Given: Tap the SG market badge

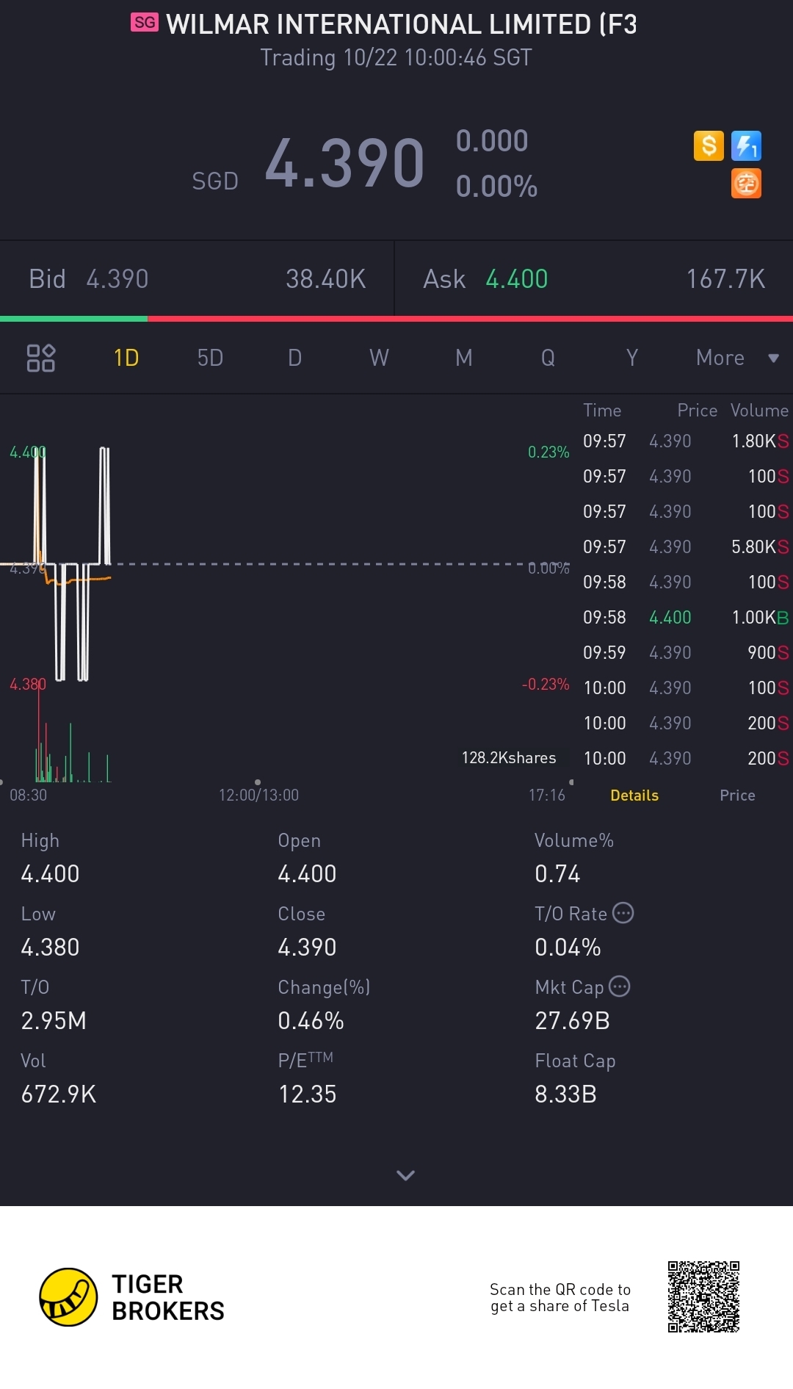Looking at the screenshot, I should [x=145, y=23].
